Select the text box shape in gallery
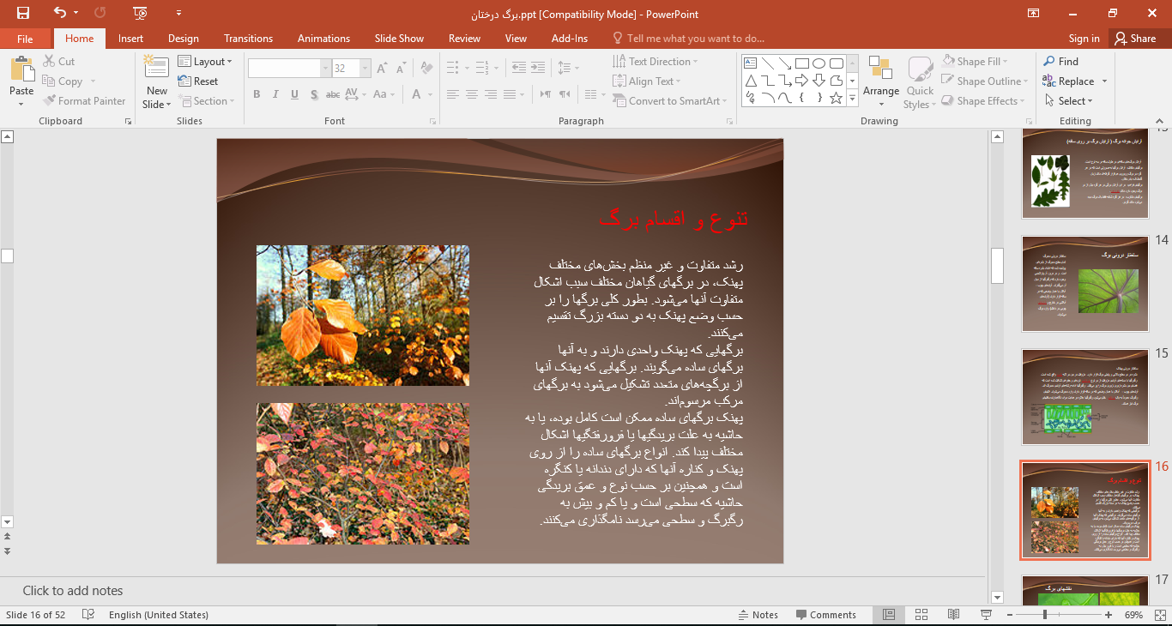1172x626 pixels. (x=750, y=63)
